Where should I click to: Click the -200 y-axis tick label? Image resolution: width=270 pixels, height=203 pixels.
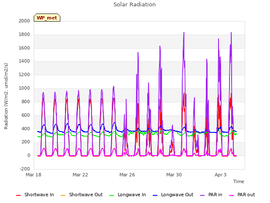point(25,169)
